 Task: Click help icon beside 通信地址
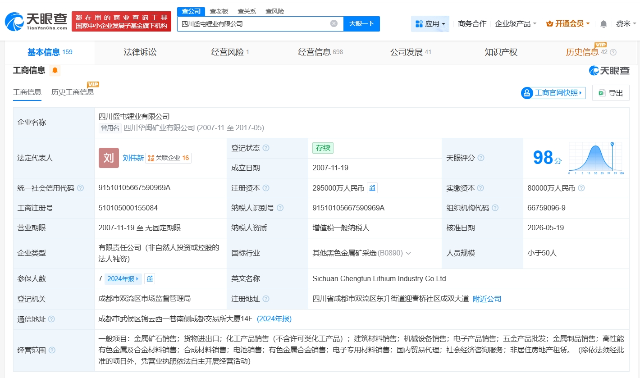coord(51,319)
